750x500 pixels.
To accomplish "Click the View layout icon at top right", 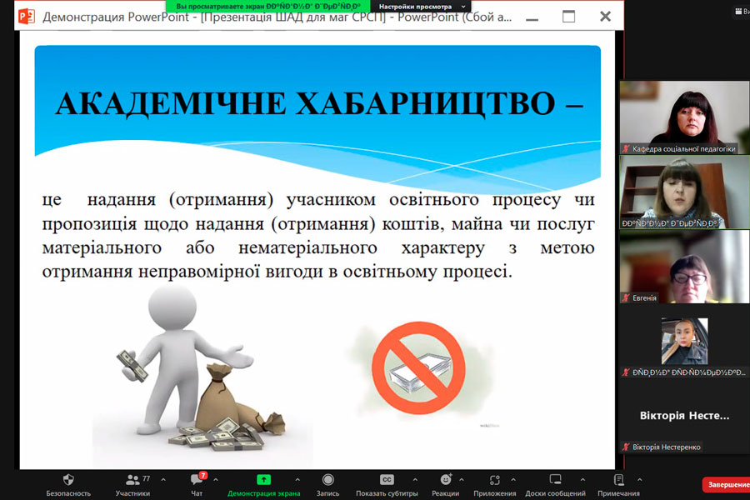I will (x=739, y=11).
